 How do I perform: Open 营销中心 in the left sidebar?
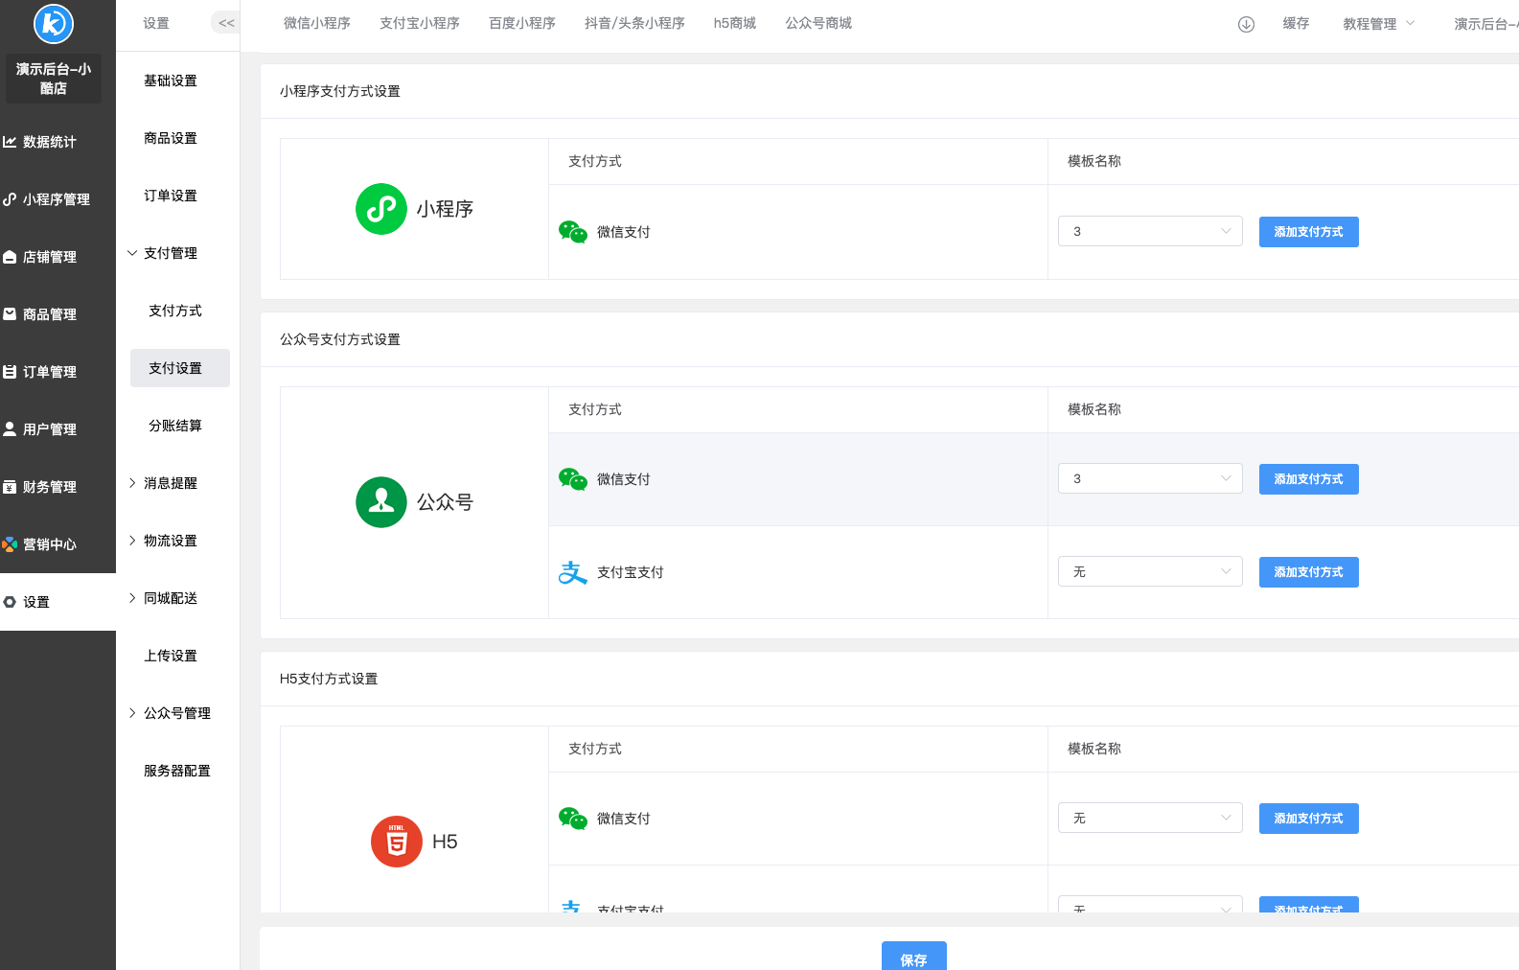click(x=50, y=544)
